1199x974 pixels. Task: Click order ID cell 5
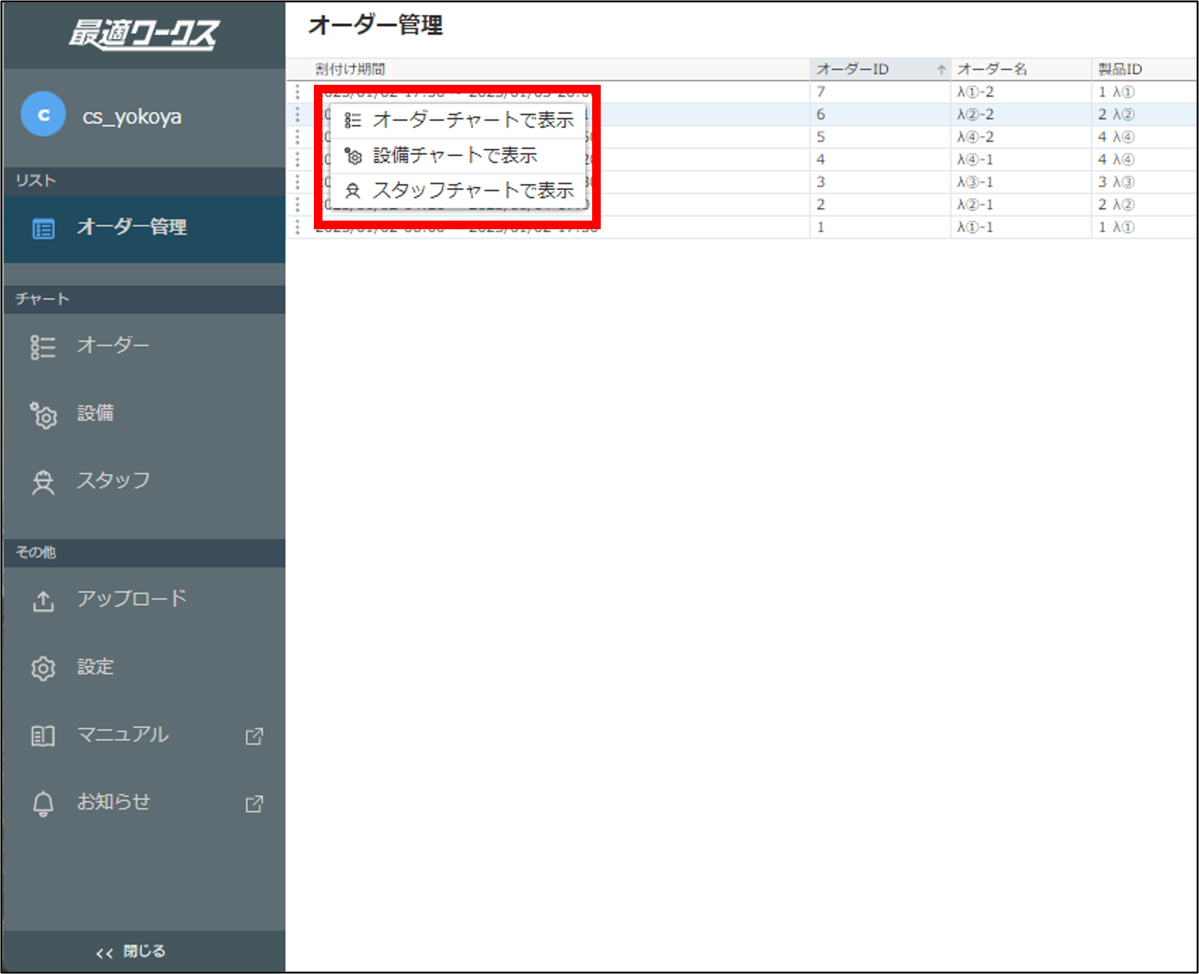pos(880,137)
